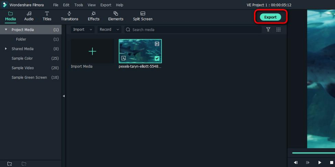Click the Wondershare Filmora logo icon
This screenshot has height=167, width=335.
tap(4, 5)
